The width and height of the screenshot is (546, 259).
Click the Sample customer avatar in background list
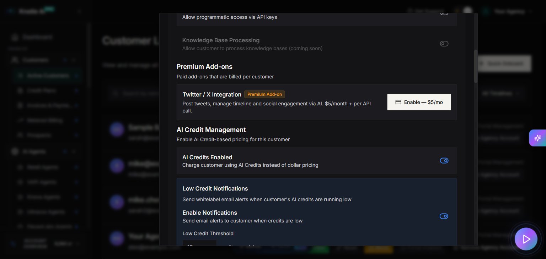coord(116,129)
